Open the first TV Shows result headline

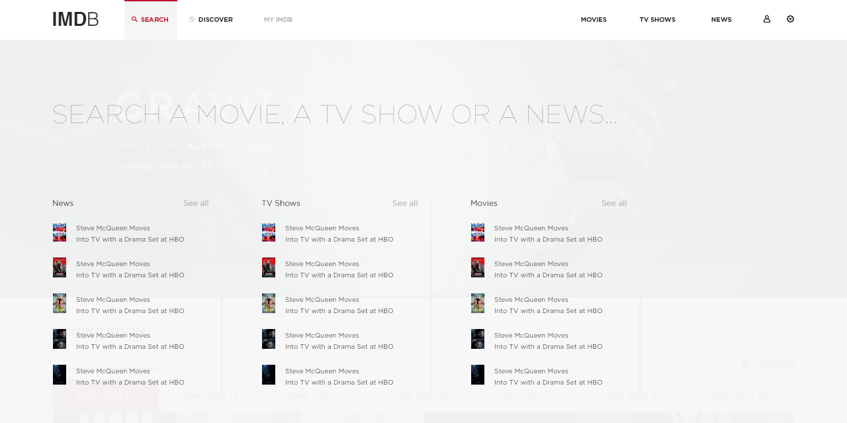339,234
